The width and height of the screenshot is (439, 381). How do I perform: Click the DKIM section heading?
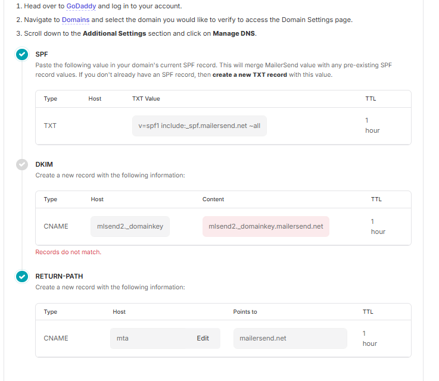(44, 164)
